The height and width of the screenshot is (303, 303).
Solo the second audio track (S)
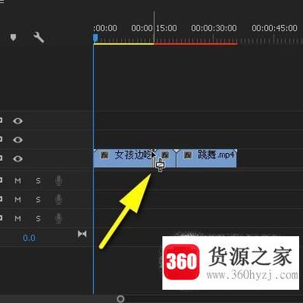[38, 200]
